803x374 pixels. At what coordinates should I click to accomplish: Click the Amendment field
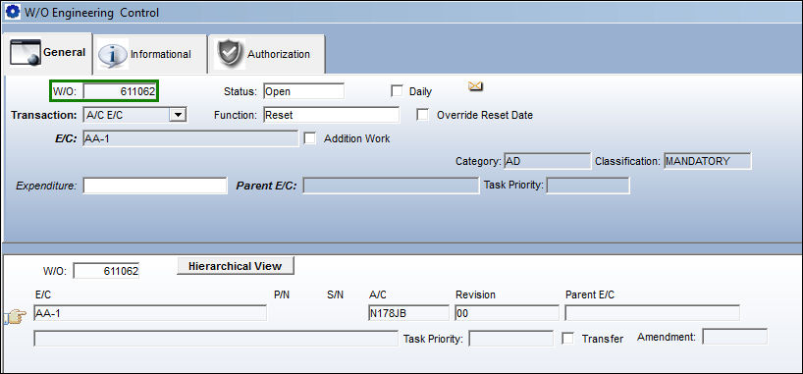point(735,337)
